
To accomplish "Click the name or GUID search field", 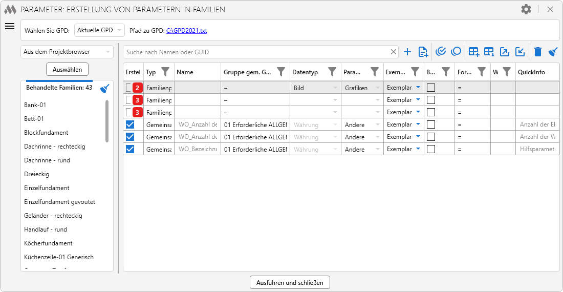I will click(x=256, y=52).
